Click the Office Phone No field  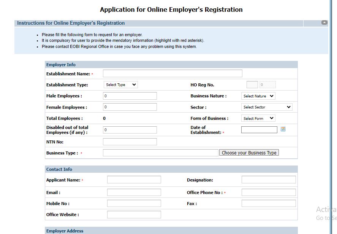pyautogui.click(x=269, y=192)
